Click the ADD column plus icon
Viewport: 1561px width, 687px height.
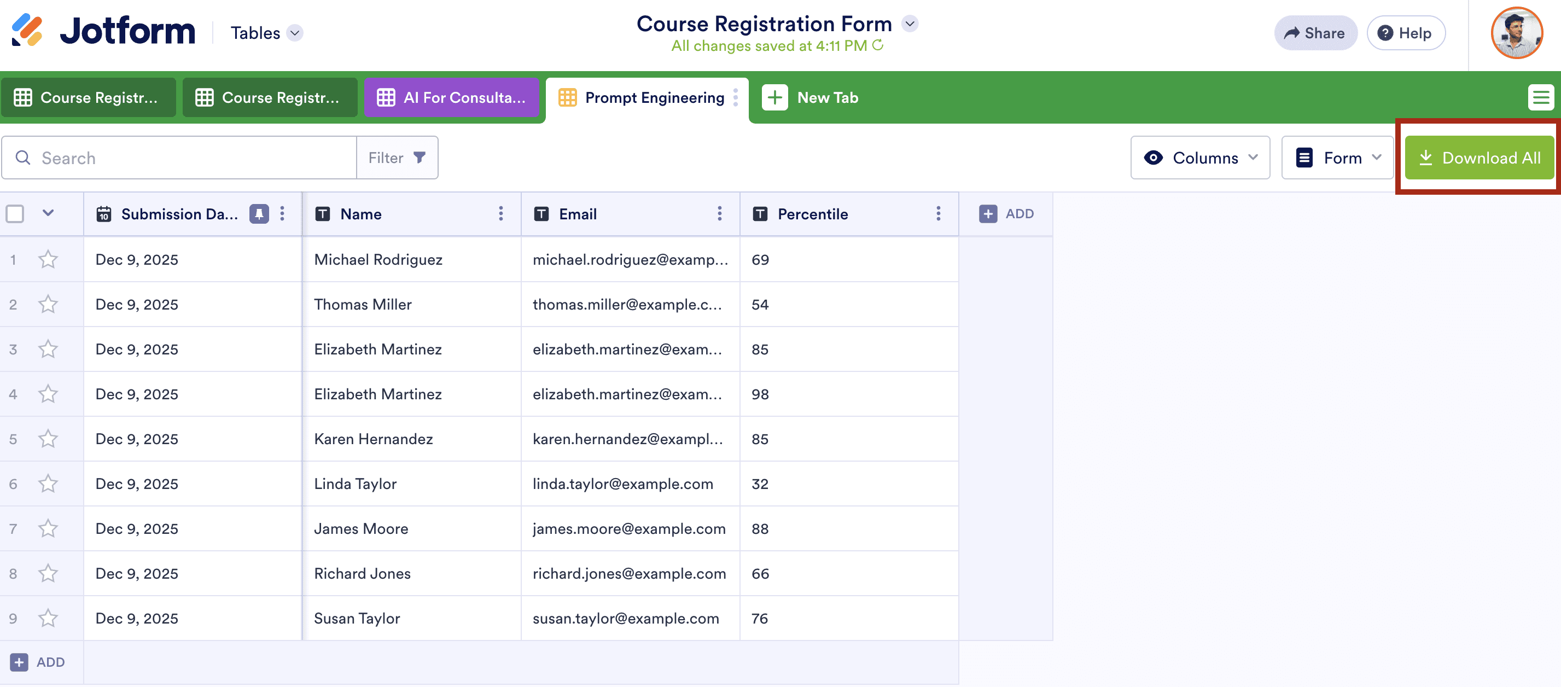pyautogui.click(x=988, y=213)
